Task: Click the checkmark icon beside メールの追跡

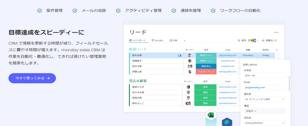Action: click(75, 10)
